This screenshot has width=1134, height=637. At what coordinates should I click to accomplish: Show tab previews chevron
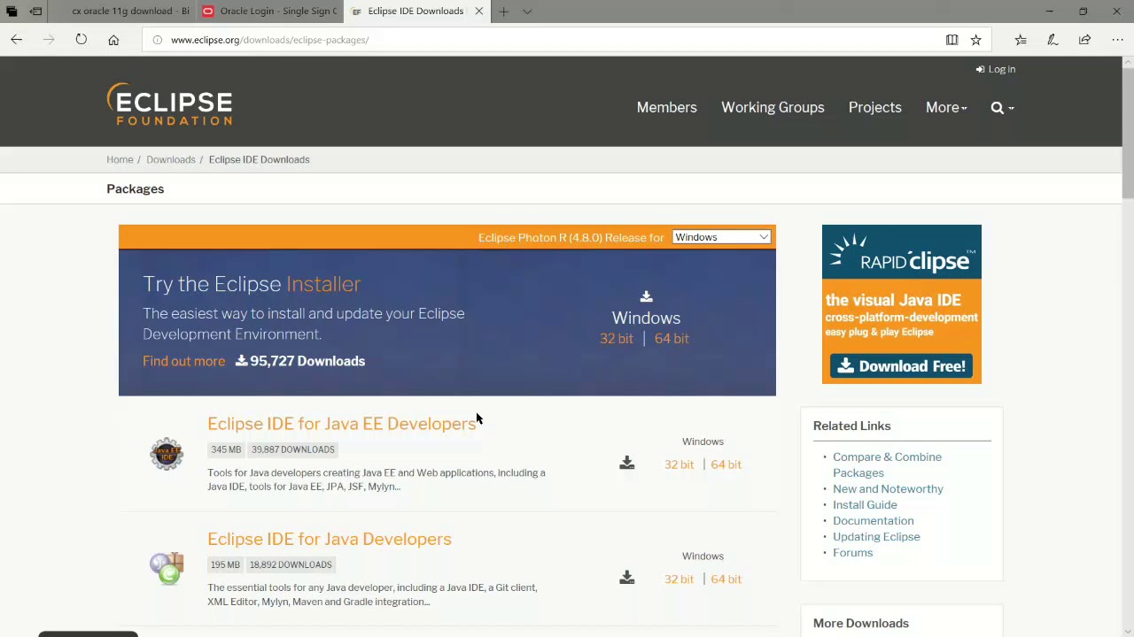[527, 12]
